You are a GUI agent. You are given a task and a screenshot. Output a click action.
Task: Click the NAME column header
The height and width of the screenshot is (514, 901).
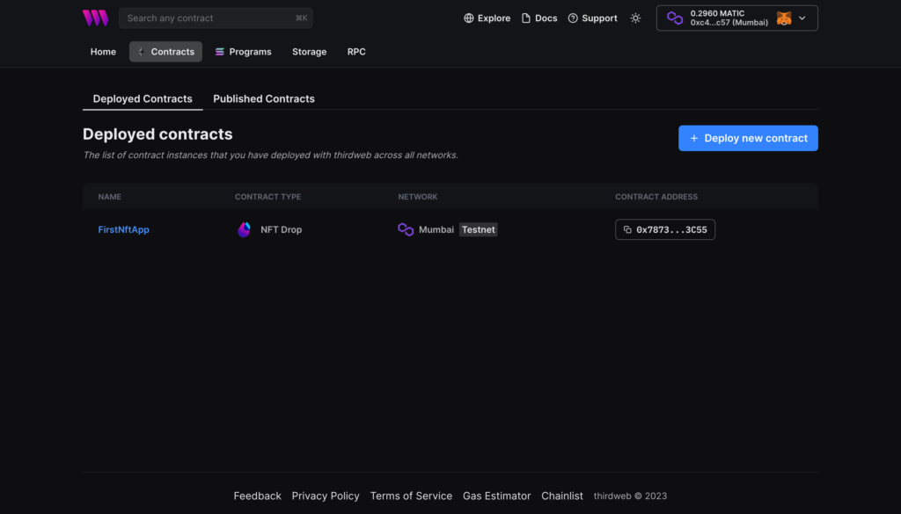[x=110, y=197]
